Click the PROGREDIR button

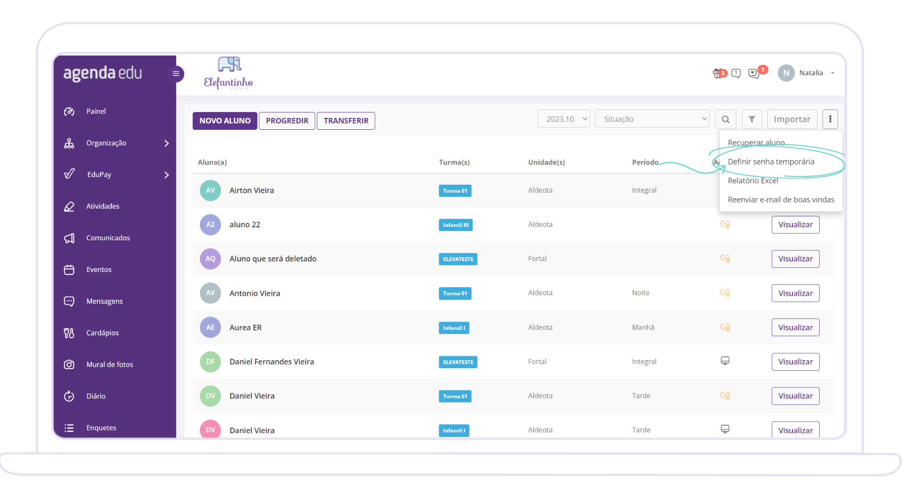point(287,121)
